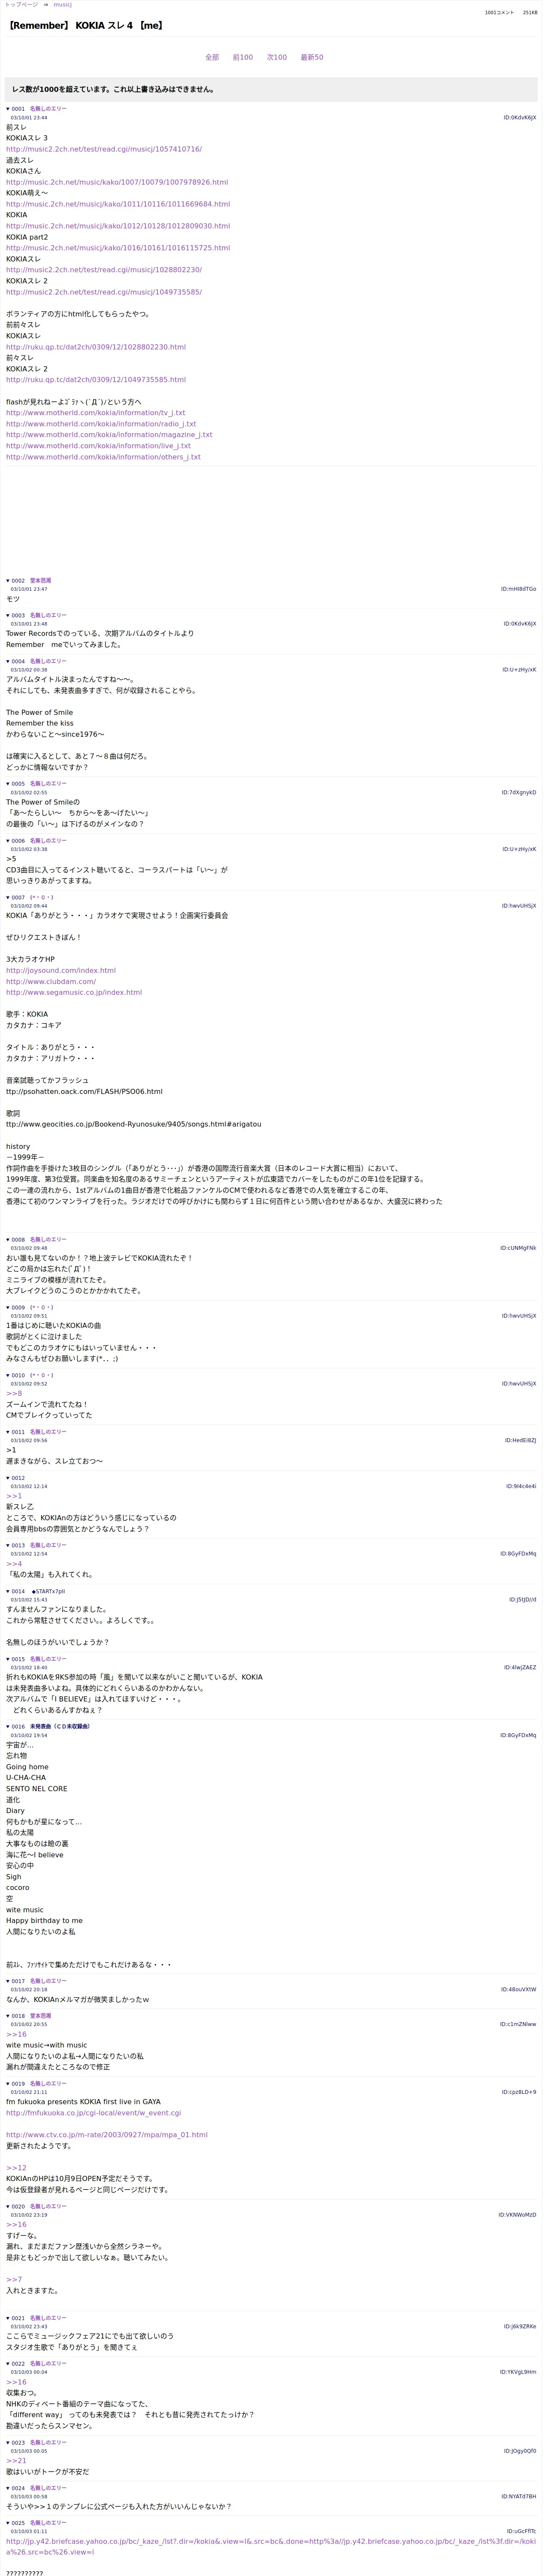Open the motherld magazine_j.txt link
The image size is (551, 2576).
coord(109,435)
